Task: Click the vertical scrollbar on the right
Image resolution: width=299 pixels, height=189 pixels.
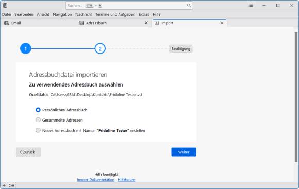Action: click(x=296, y=97)
